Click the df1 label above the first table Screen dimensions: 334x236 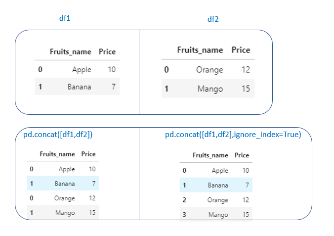pyautogui.click(x=64, y=18)
